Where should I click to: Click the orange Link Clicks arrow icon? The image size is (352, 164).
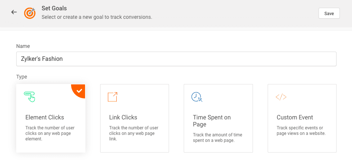[x=113, y=97]
